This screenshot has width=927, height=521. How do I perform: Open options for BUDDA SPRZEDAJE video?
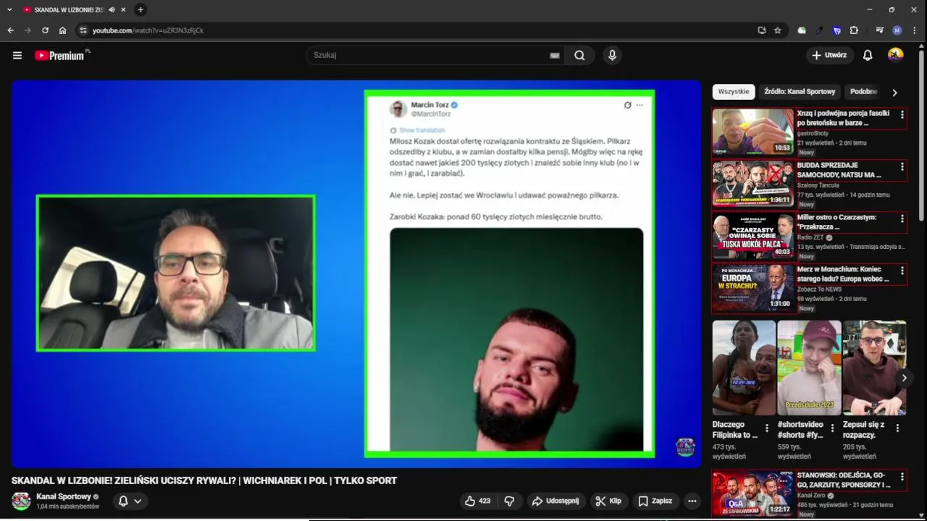point(902,166)
